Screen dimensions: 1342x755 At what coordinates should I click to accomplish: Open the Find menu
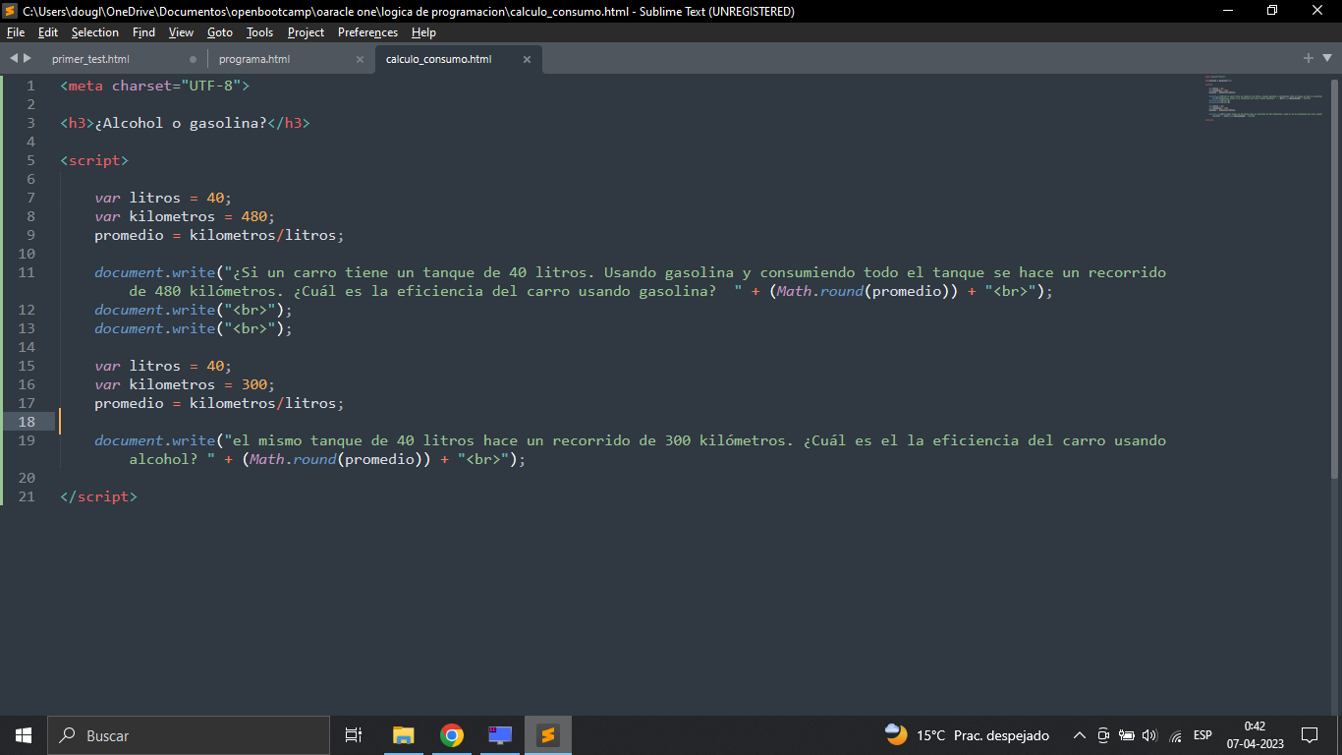[x=143, y=32]
